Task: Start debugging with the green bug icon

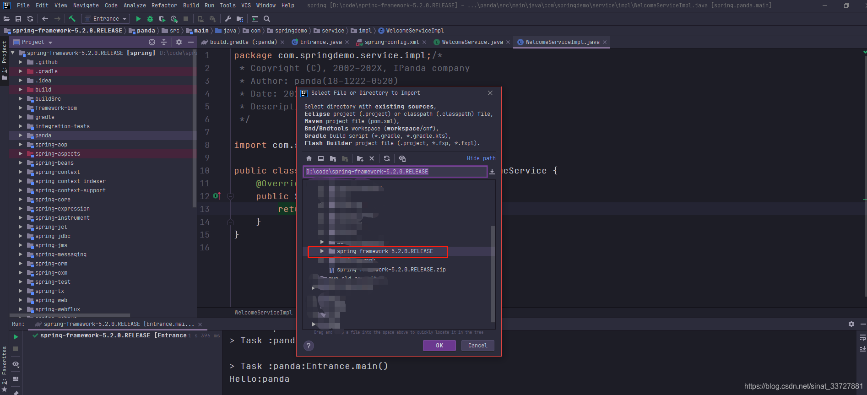Action: click(150, 19)
